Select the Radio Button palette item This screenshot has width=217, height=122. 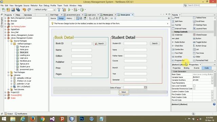coord(178,42)
